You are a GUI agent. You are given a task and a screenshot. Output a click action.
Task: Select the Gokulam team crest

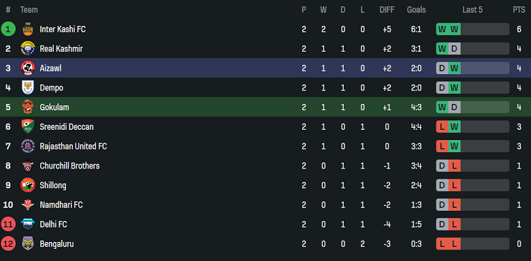[x=28, y=107]
